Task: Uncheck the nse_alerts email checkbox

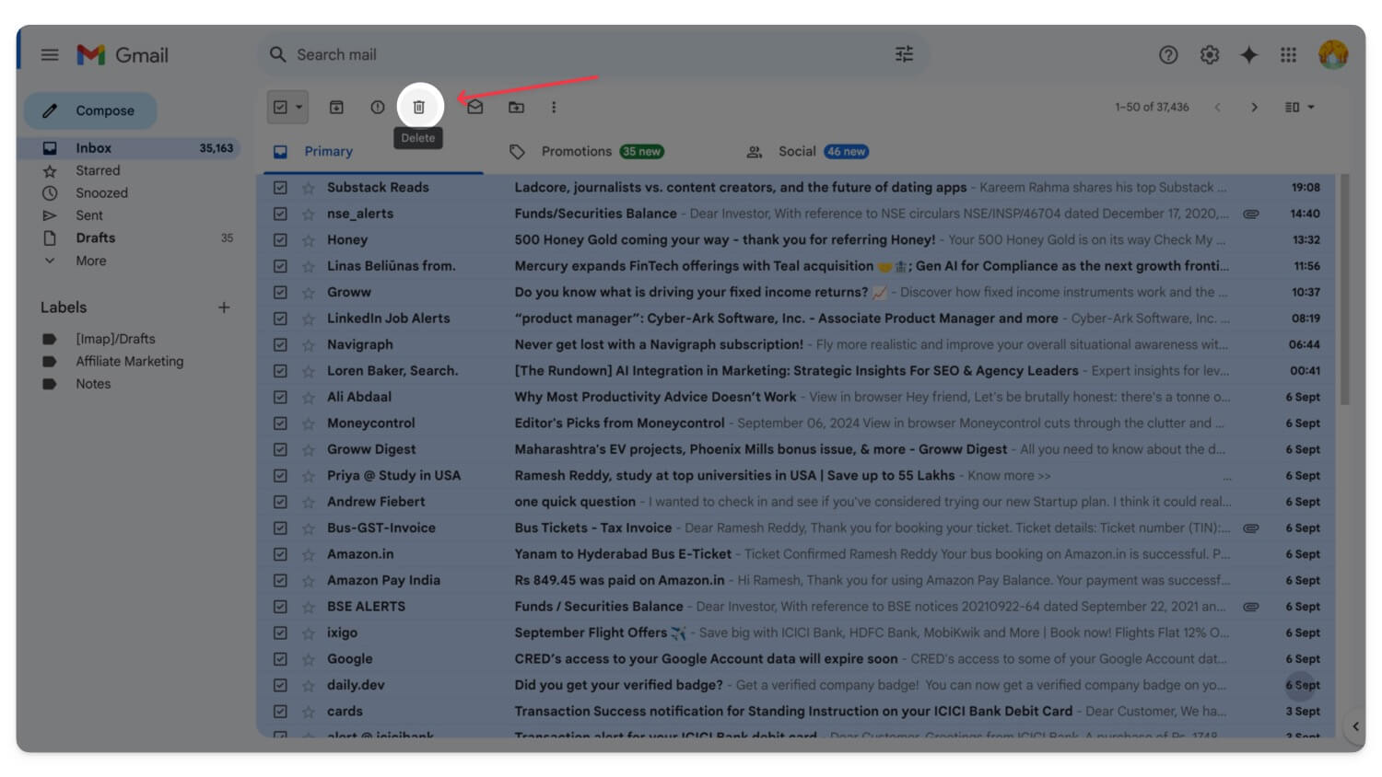Action: tap(281, 213)
